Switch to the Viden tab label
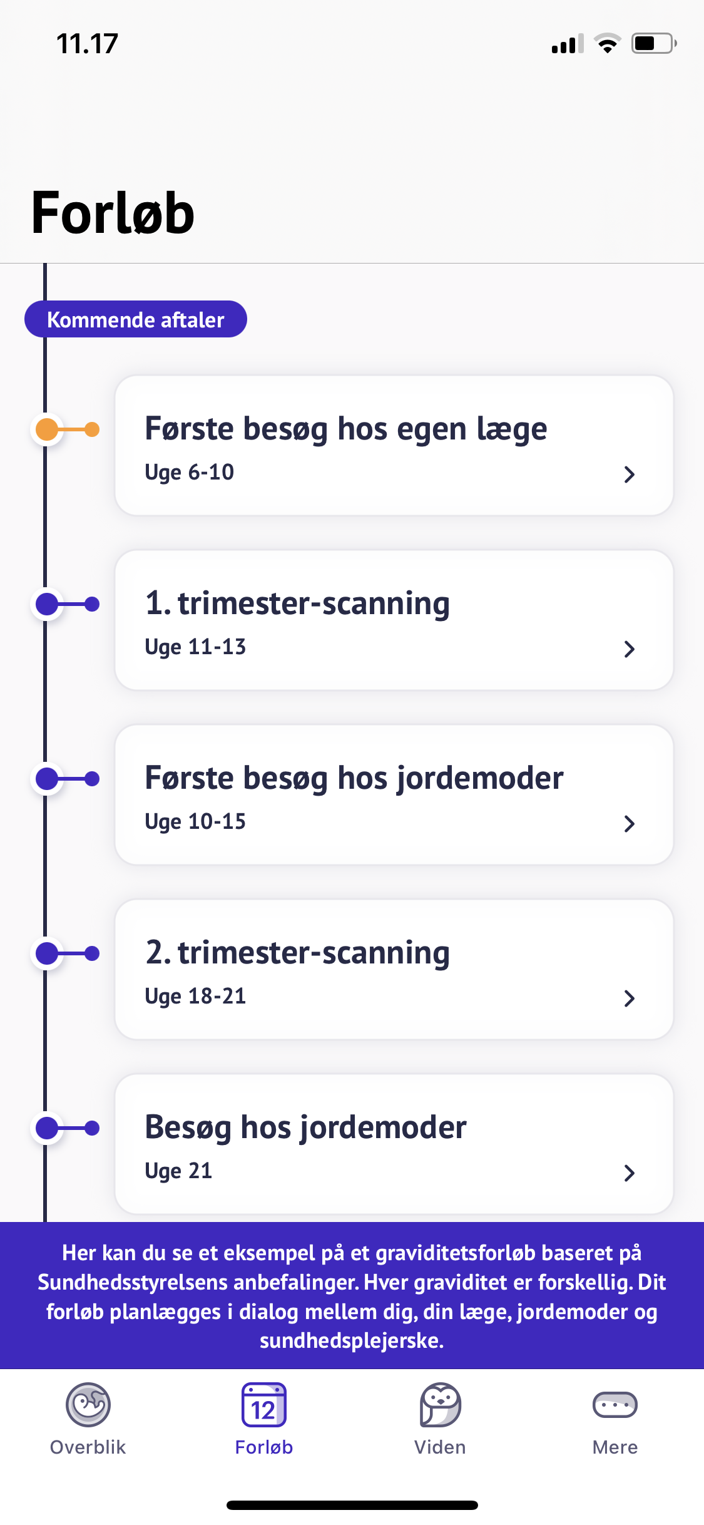 point(440,1447)
